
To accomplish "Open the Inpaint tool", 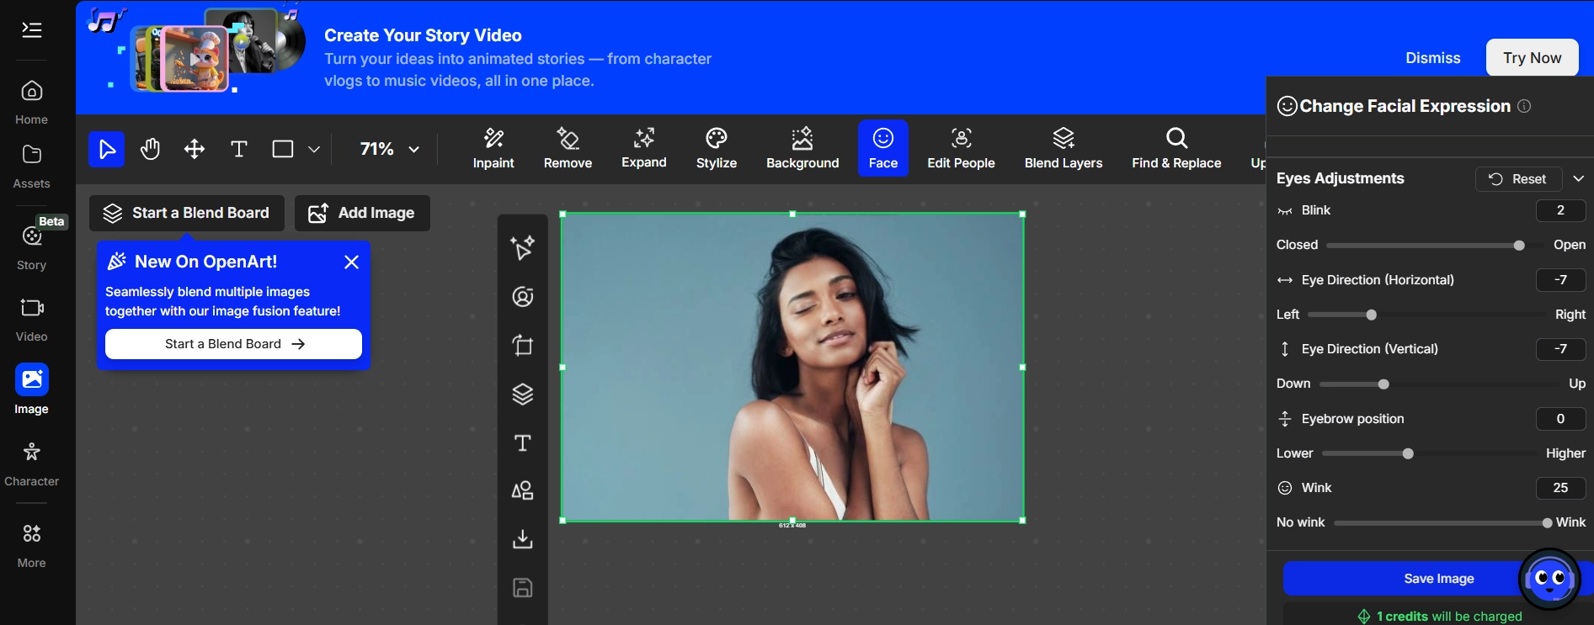I will [493, 148].
